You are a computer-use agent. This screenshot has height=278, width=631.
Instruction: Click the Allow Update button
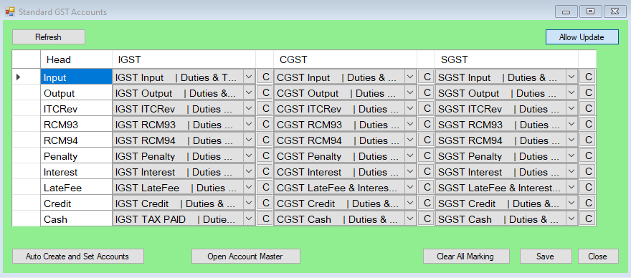(582, 37)
